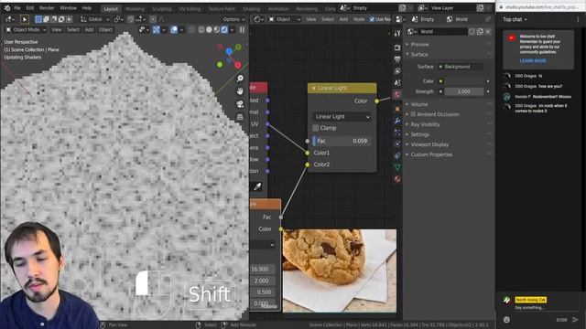Image resolution: width=586 pixels, height=329 pixels.
Task: Open the File menu
Action: pyautogui.click(x=17, y=8)
